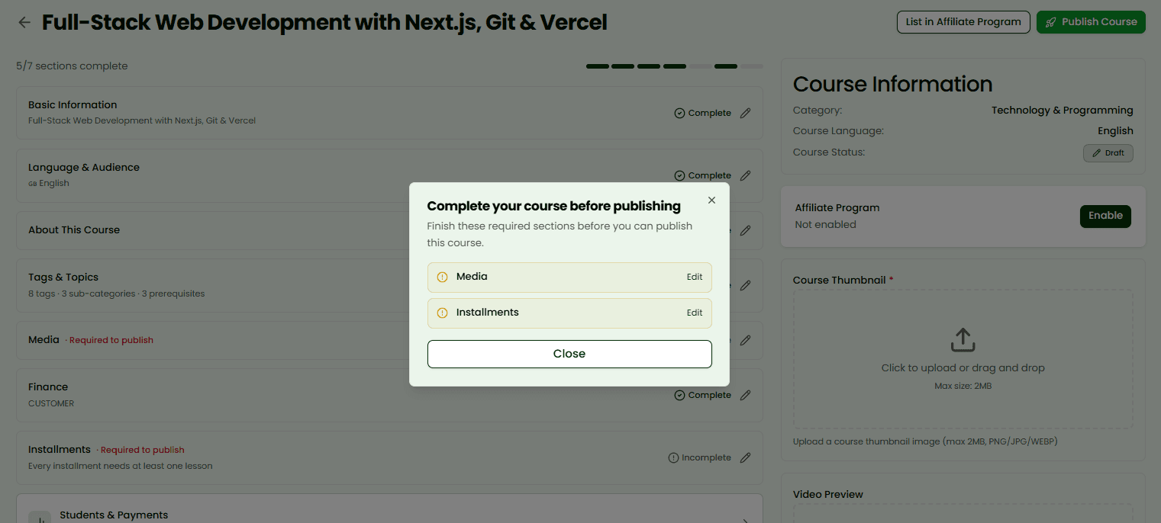Image resolution: width=1161 pixels, height=523 pixels.
Task: Click the Basic Information section title
Action: point(73,105)
